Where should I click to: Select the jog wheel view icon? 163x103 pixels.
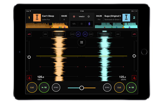coord(82,24)
